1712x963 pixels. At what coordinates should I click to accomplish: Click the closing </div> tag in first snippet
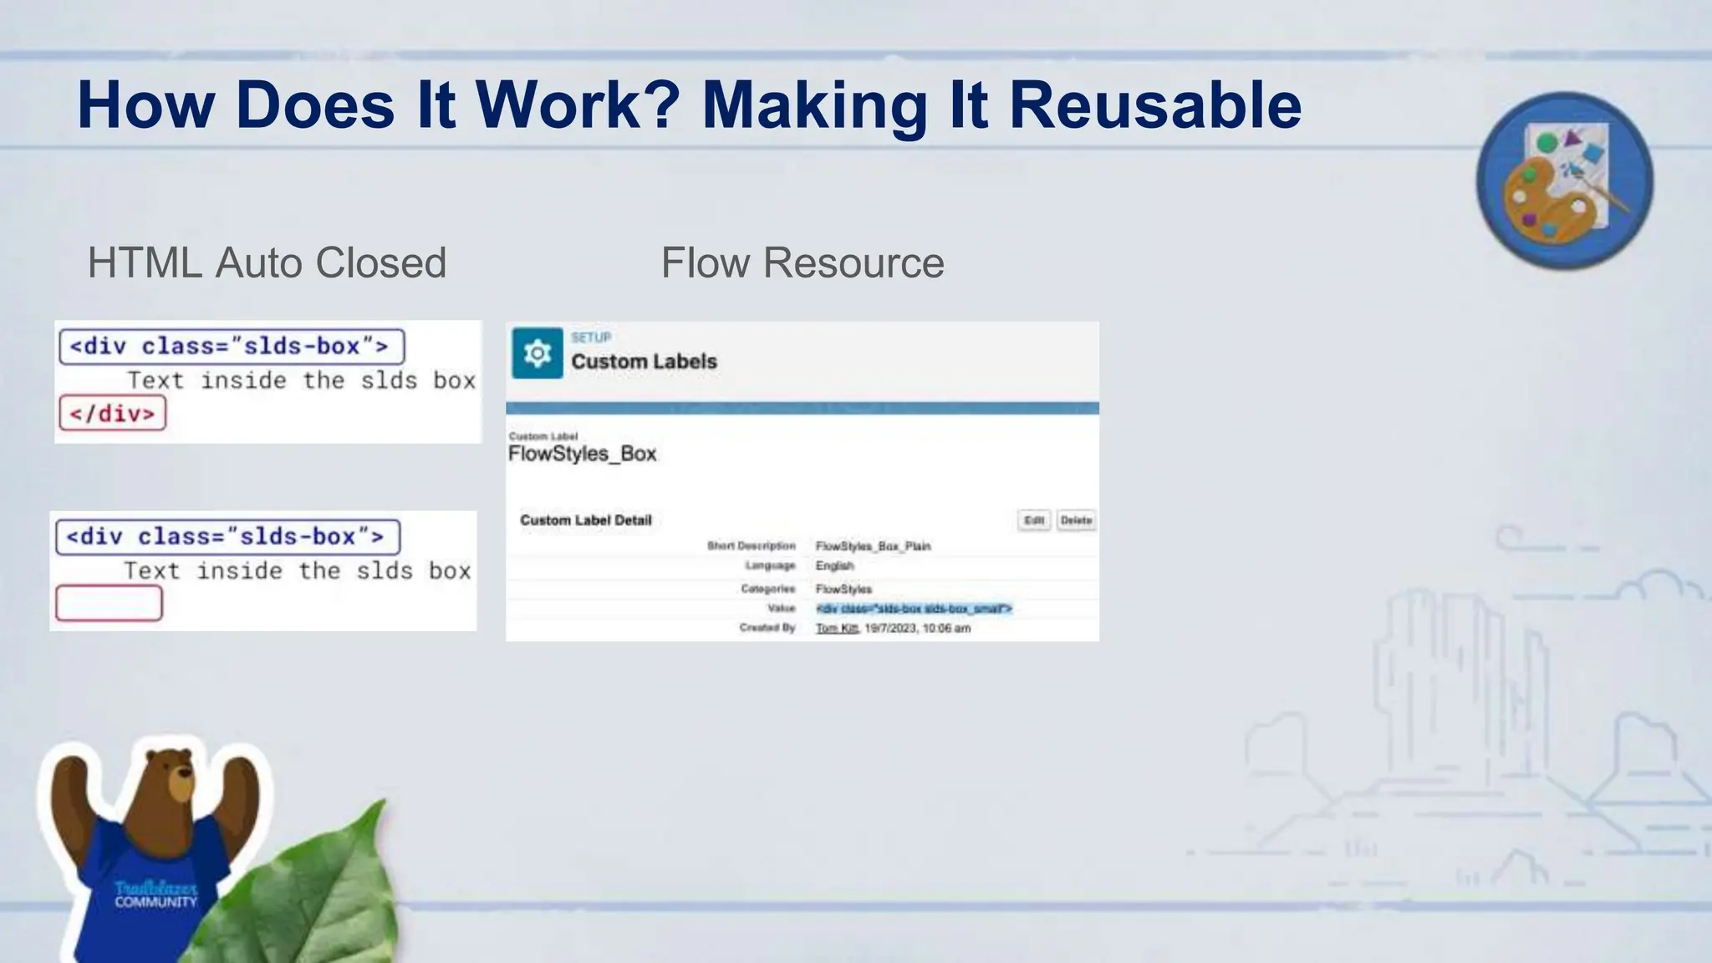click(113, 414)
